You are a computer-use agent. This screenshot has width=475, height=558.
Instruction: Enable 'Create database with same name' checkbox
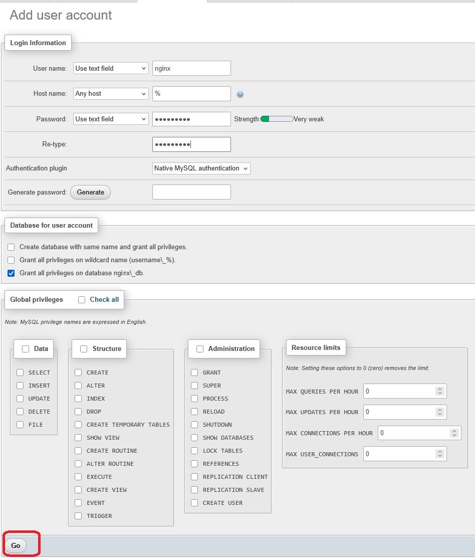[11, 247]
